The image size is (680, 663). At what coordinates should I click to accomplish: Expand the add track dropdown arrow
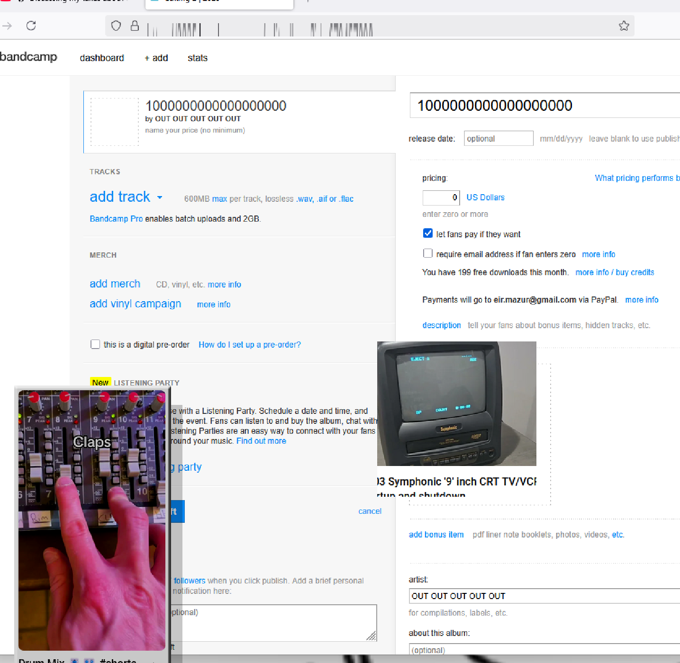[160, 197]
